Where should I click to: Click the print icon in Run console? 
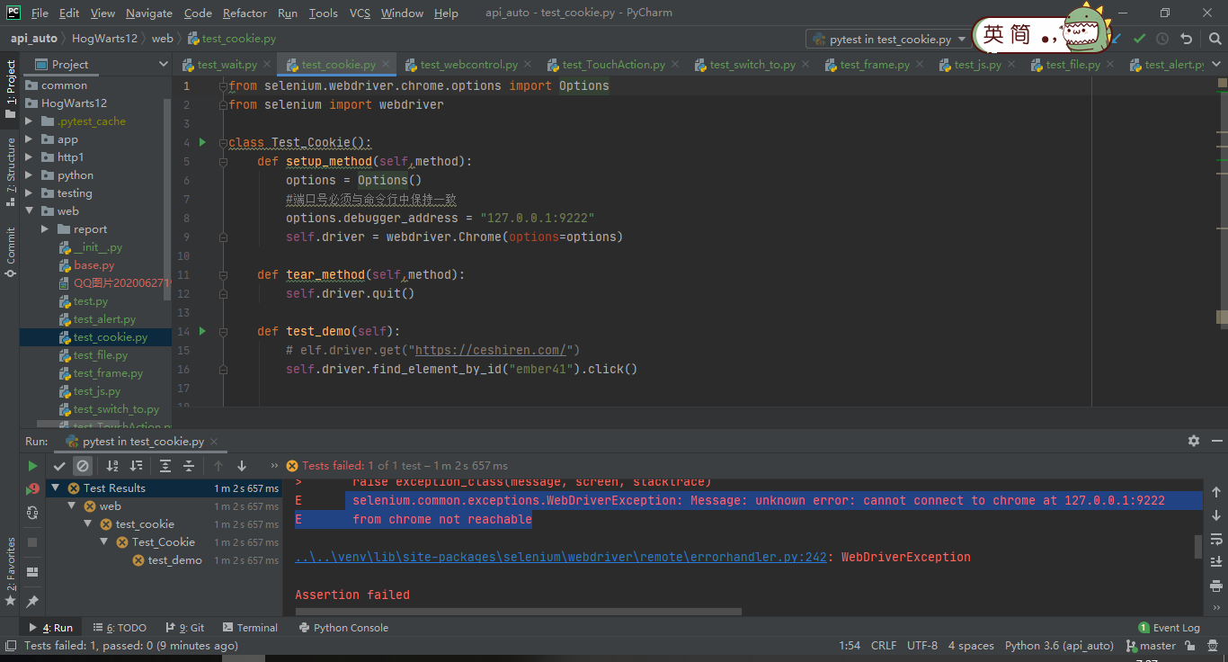1215,586
